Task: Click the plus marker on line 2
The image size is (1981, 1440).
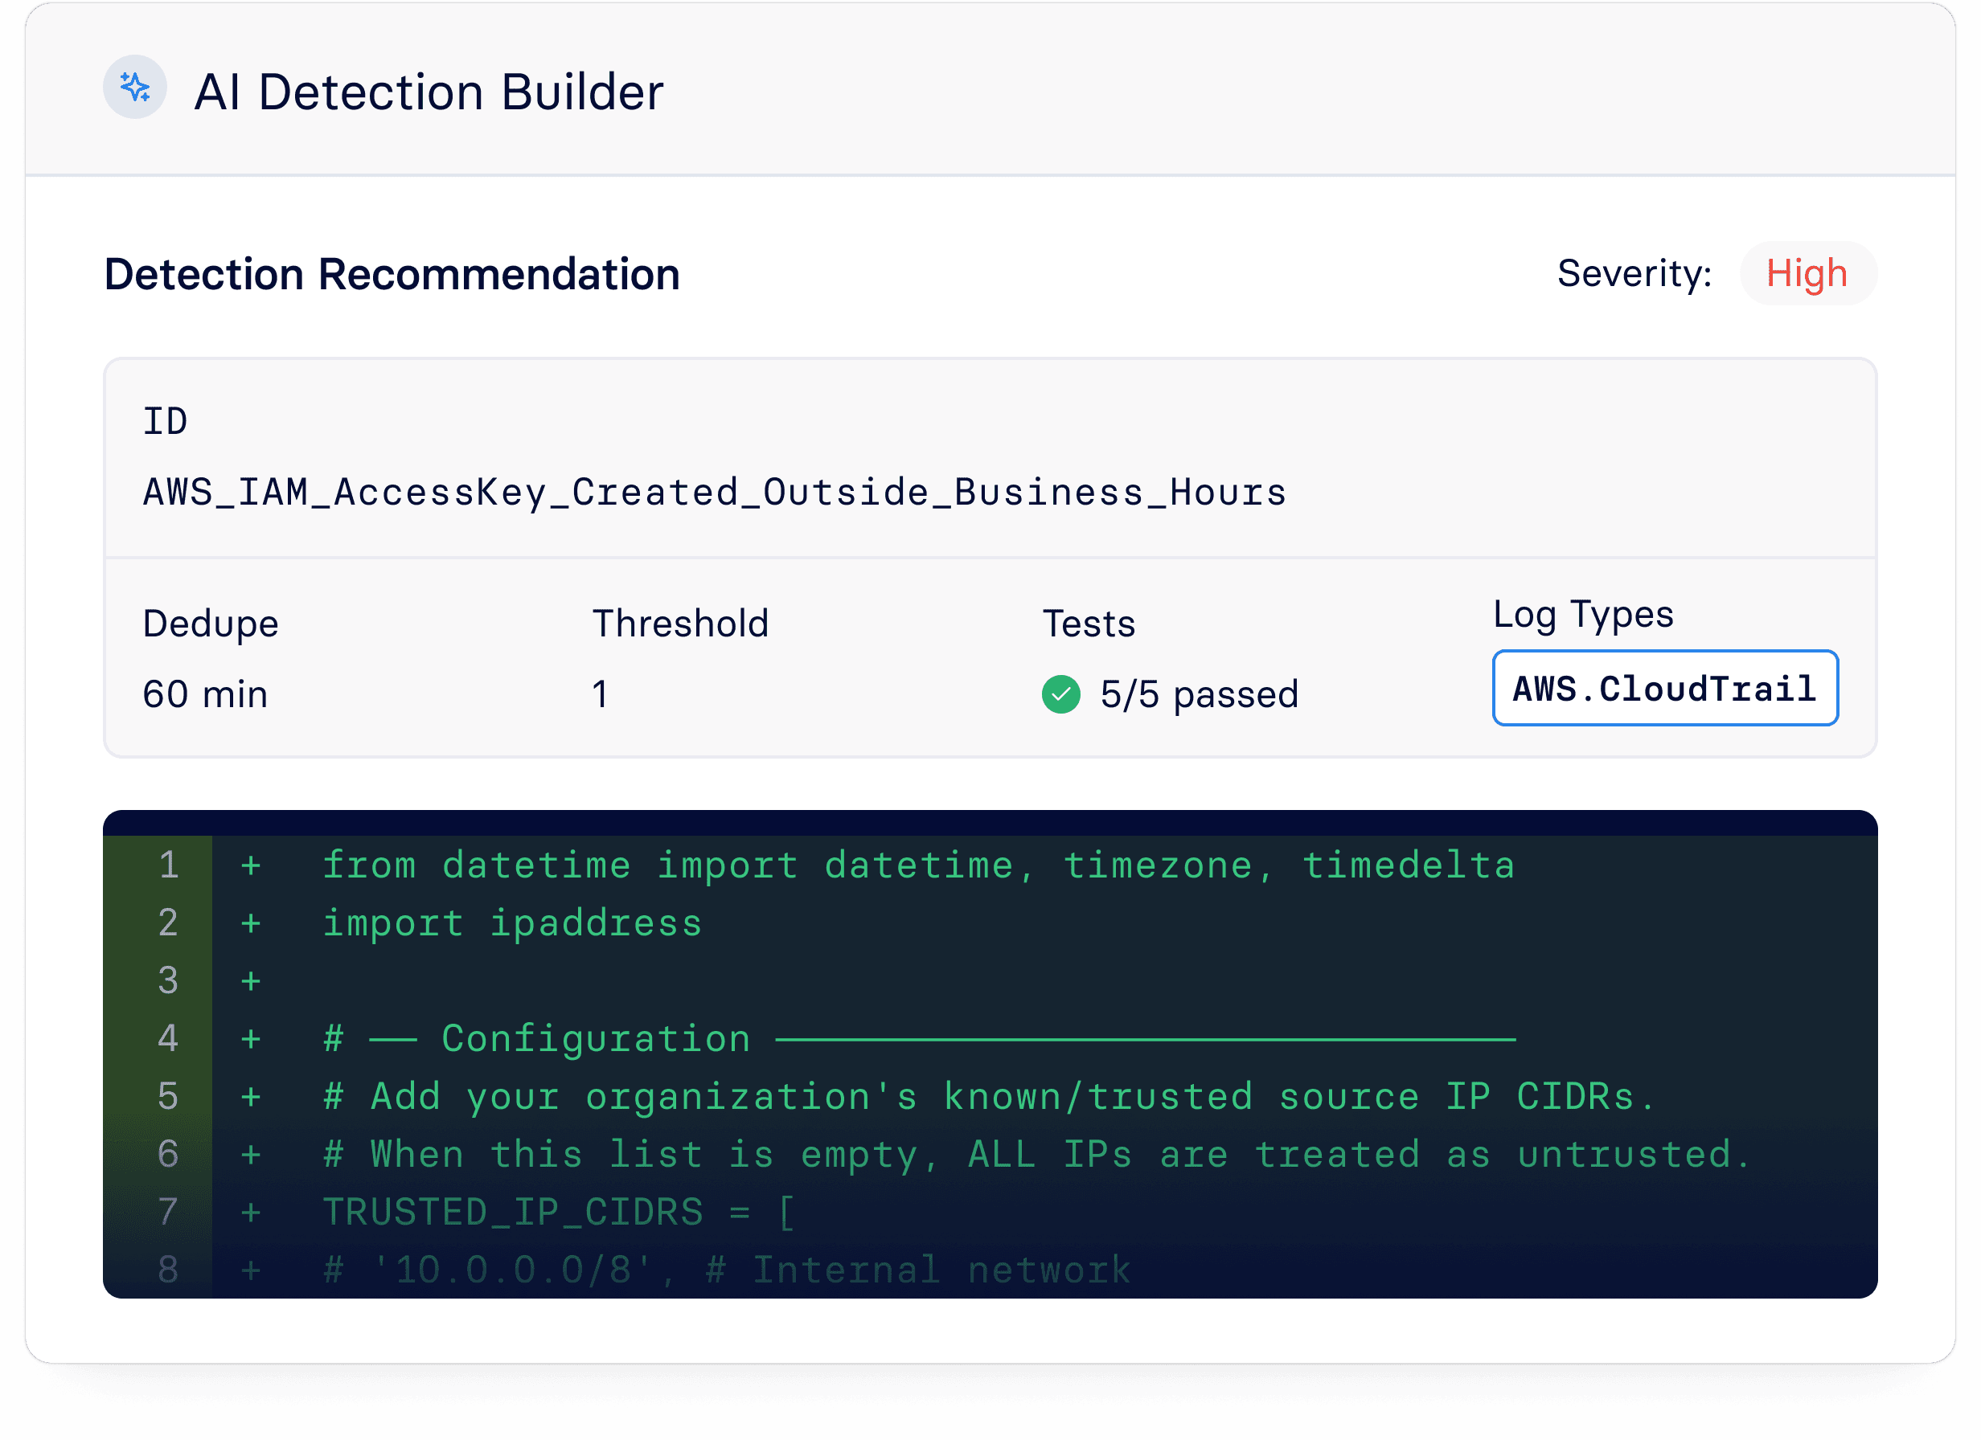Action: click(x=251, y=923)
